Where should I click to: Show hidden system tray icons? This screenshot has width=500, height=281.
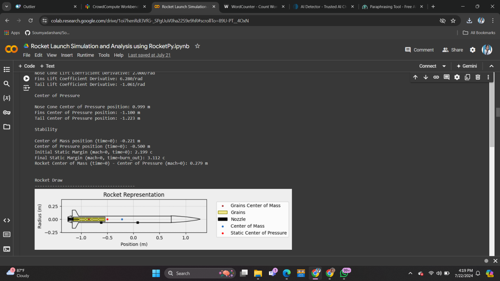point(410,273)
